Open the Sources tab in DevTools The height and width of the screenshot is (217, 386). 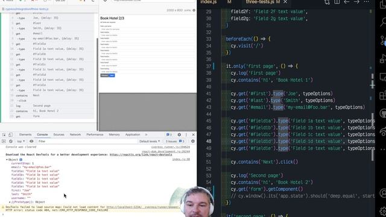click(x=59, y=134)
